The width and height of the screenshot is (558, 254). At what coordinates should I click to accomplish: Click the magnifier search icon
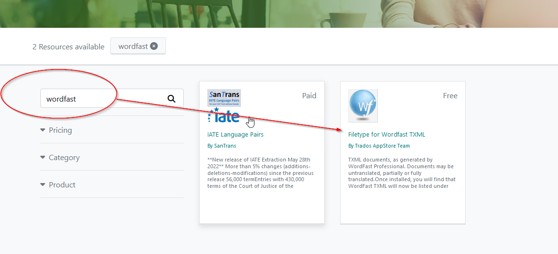(172, 99)
